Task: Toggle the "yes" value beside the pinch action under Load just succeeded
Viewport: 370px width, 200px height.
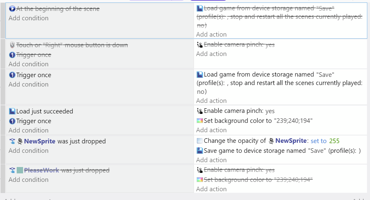Action: click(x=270, y=111)
